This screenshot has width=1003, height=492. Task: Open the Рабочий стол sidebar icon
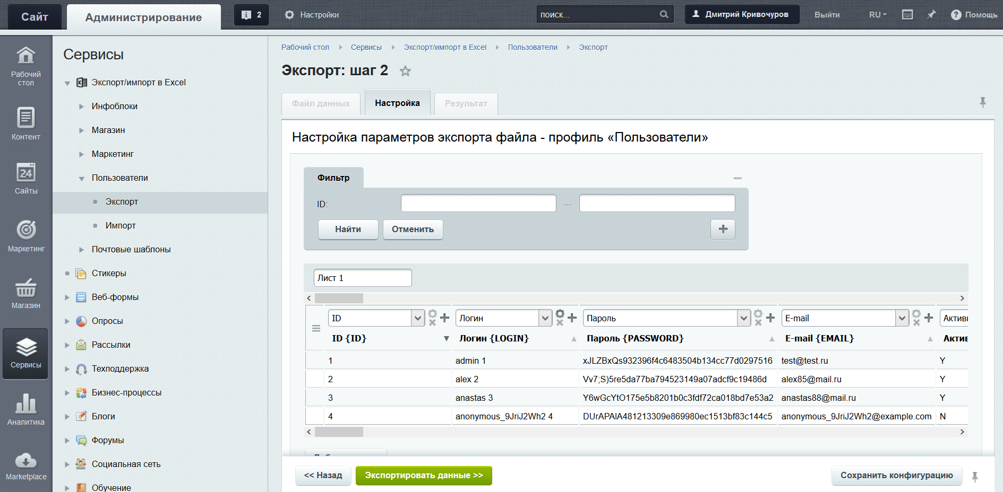pyautogui.click(x=25, y=66)
